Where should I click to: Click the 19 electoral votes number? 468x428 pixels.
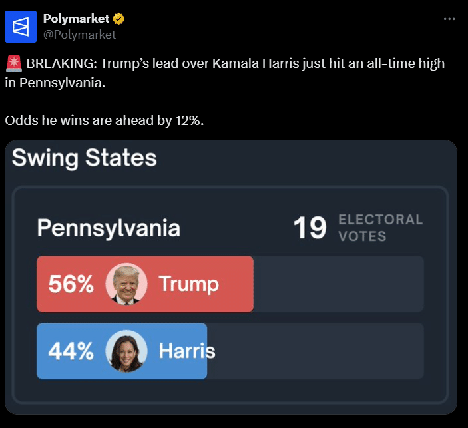pyautogui.click(x=310, y=228)
